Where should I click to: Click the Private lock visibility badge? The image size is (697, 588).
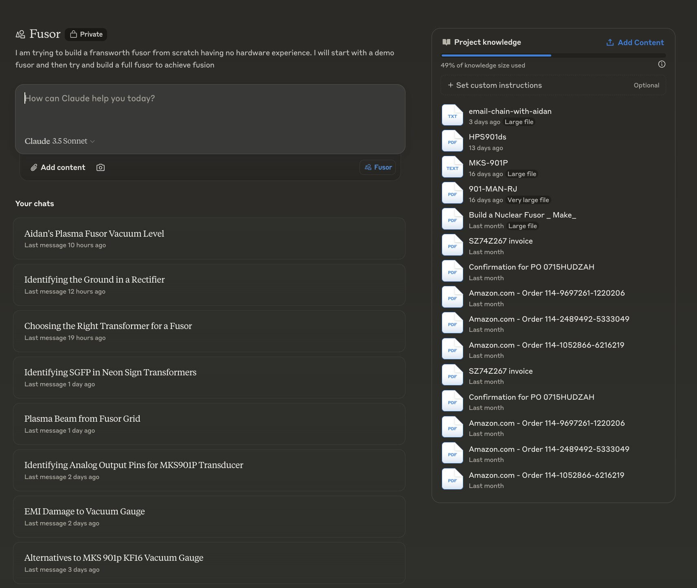click(86, 35)
